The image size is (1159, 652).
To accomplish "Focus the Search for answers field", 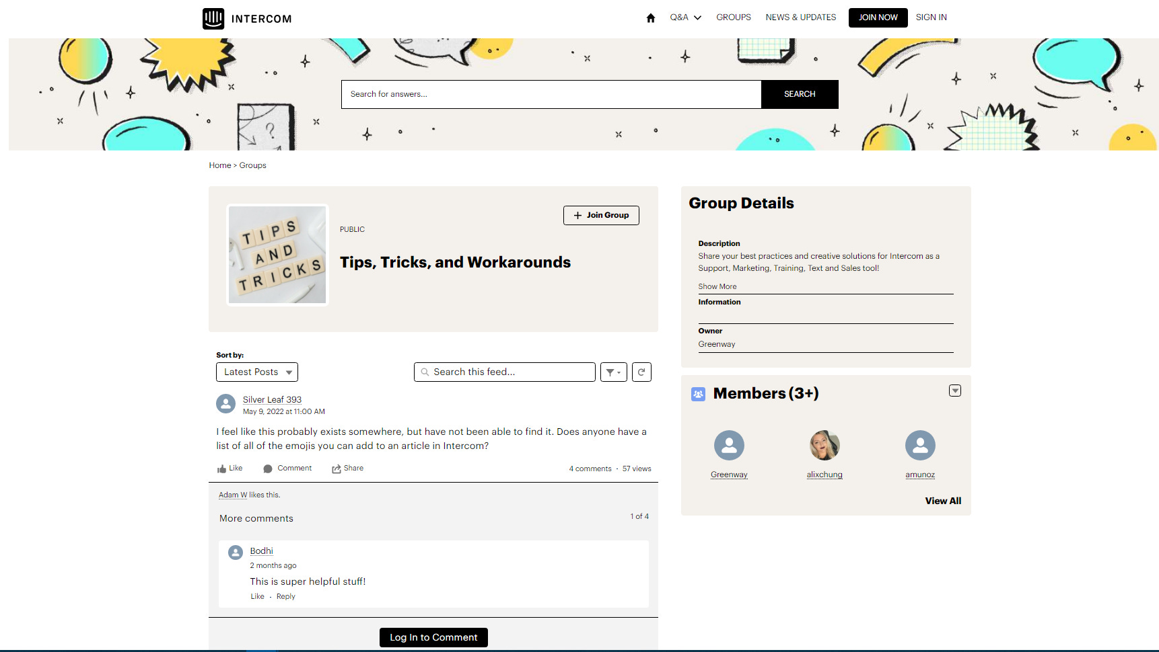I will click(x=551, y=94).
